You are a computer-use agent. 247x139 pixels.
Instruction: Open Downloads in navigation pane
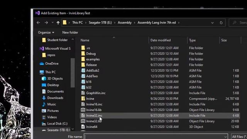pyautogui.click(x=52, y=98)
